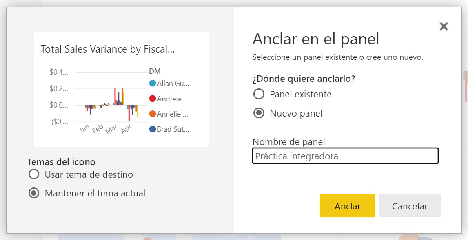Image resolution: width=468 pixels, height=240 pixels.
Task: Click the yellow Anclar button
Action: tap(347, 206)
